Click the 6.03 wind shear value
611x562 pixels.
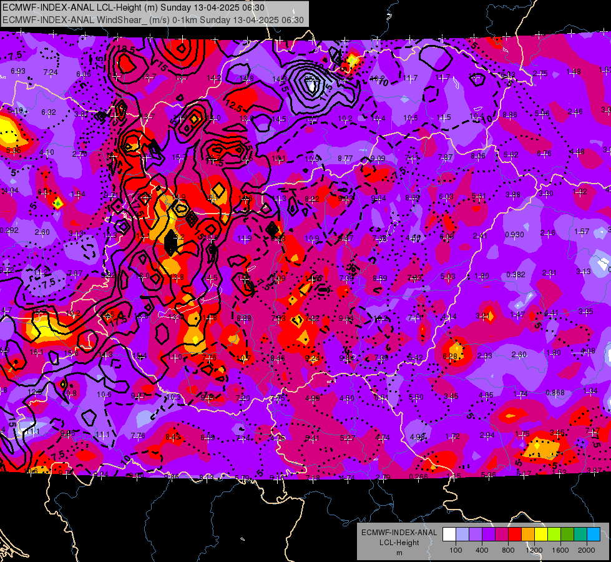point(446,197)
